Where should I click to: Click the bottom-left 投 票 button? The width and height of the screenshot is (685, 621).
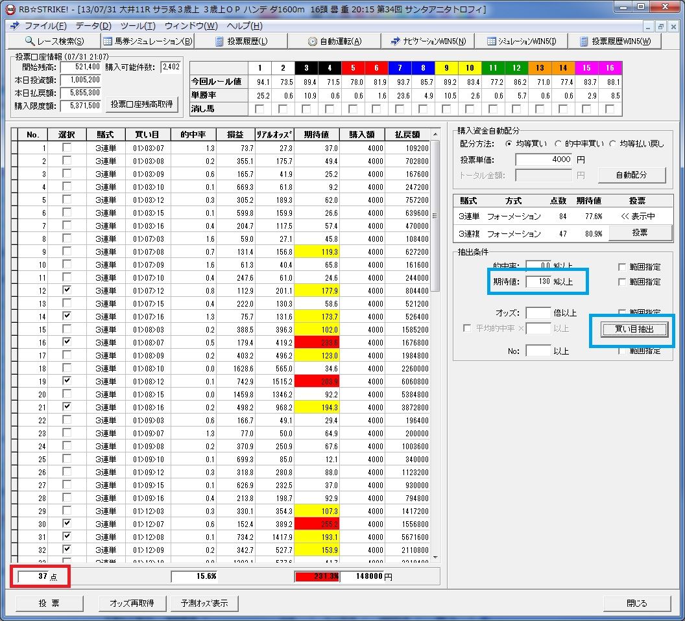click(49, 603)
